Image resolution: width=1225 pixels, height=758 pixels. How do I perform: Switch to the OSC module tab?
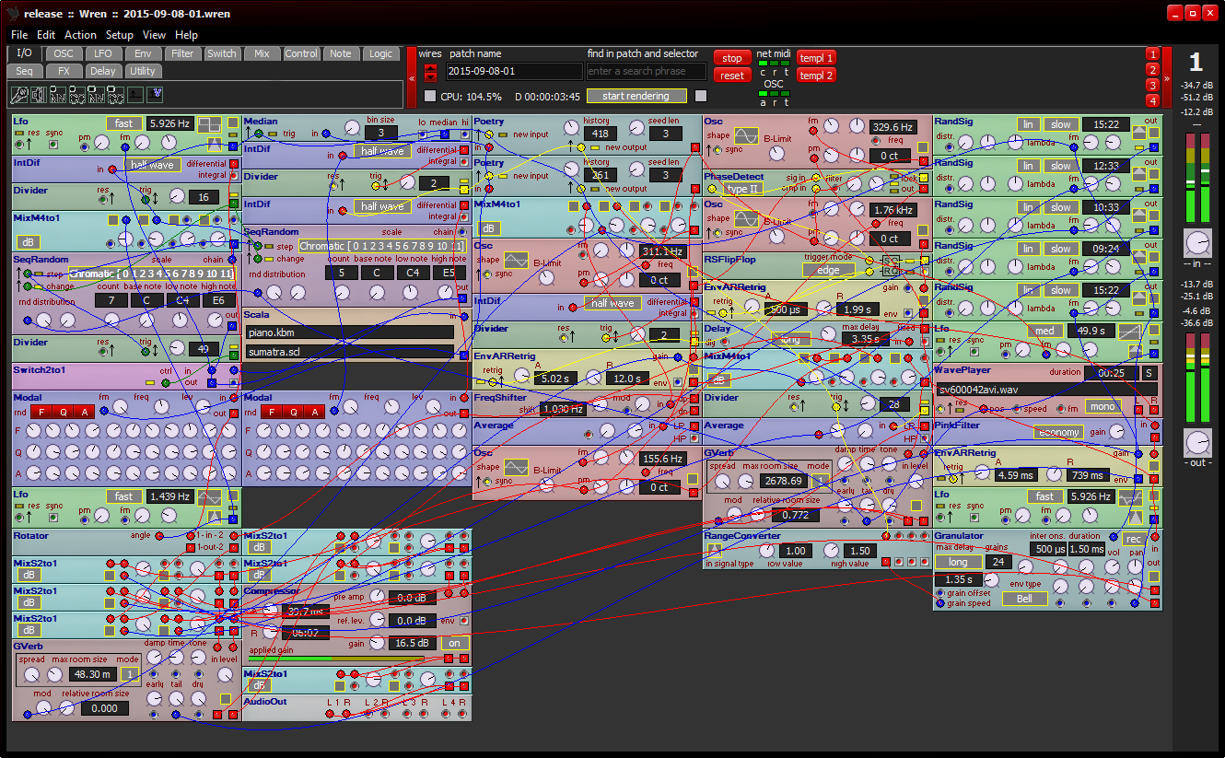64,53
